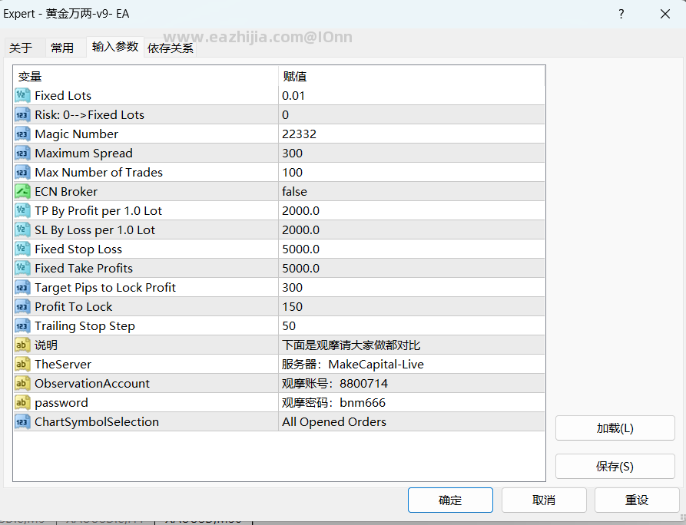Click the TheServer variable name
The height and width of the screenshot is (525, 686).
pos(63,364)
